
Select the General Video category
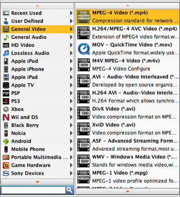37,29
